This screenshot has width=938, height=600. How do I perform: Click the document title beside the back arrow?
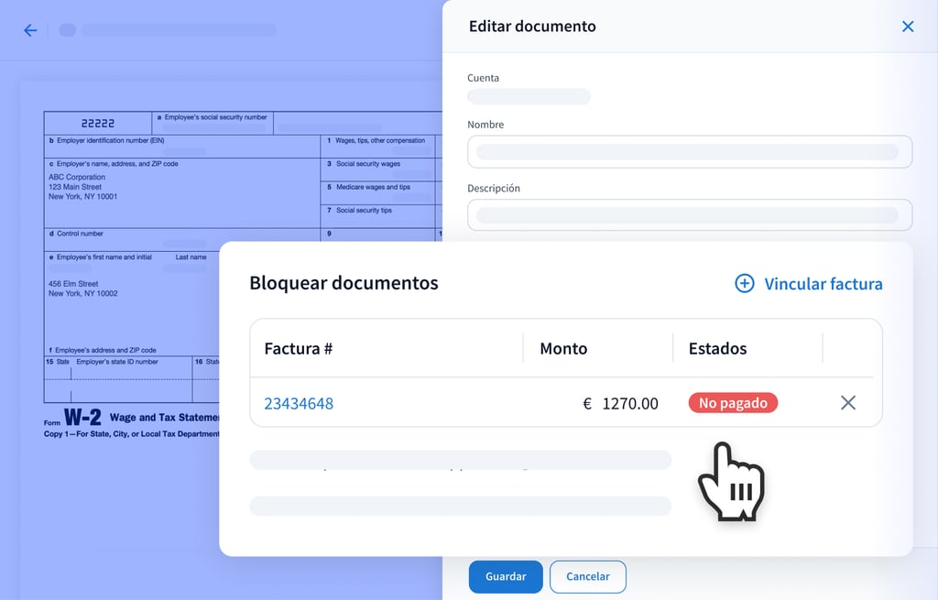point(179,30)
